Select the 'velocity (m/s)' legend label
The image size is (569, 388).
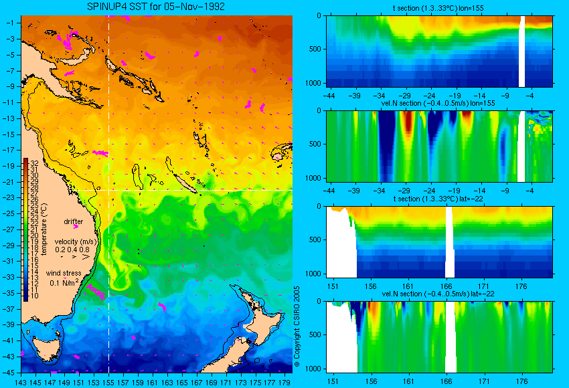[x=76, y=241]
